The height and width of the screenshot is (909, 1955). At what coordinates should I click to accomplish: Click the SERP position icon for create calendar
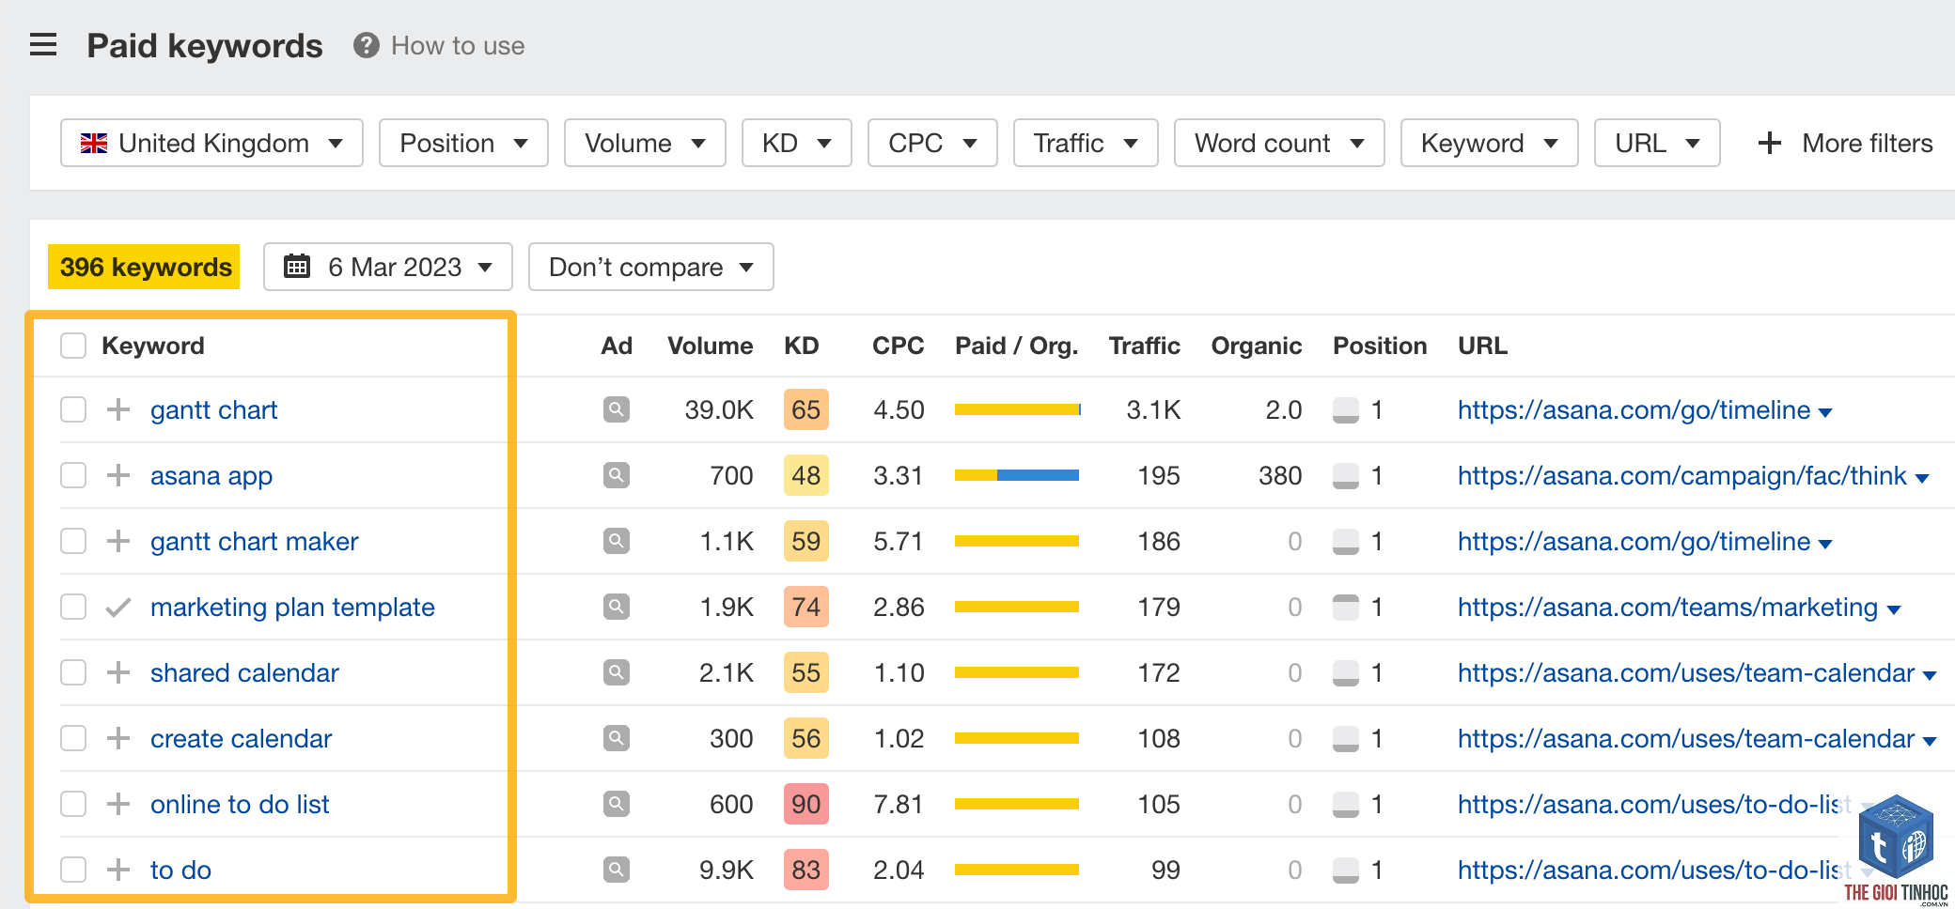click(1346, 739)
